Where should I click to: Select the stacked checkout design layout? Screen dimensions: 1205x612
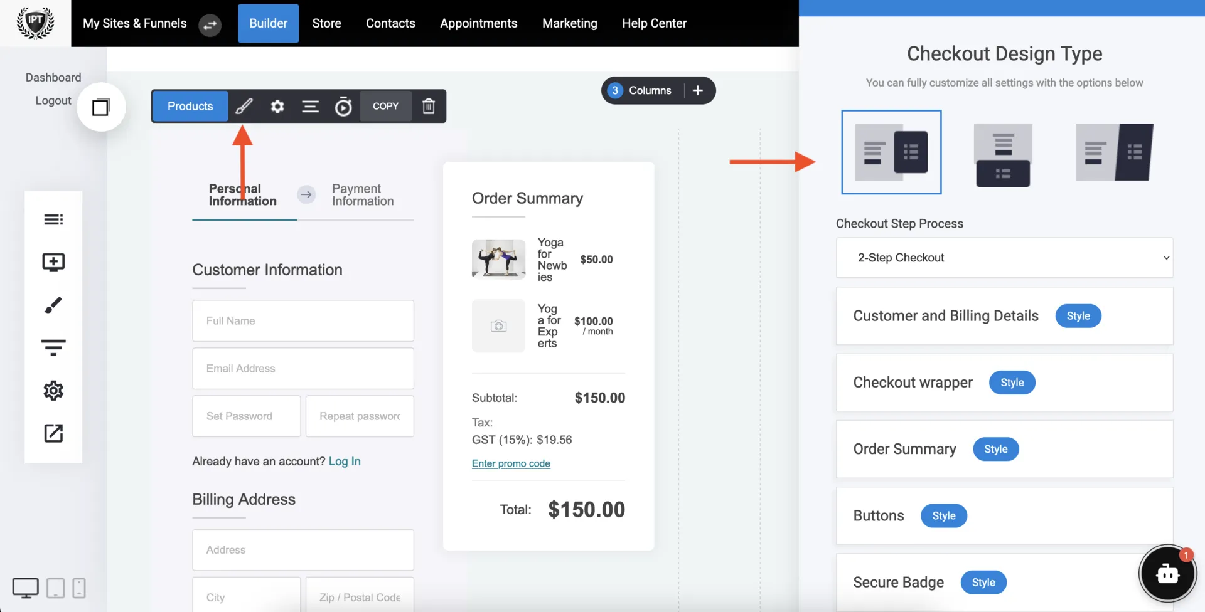point(1003,154)
